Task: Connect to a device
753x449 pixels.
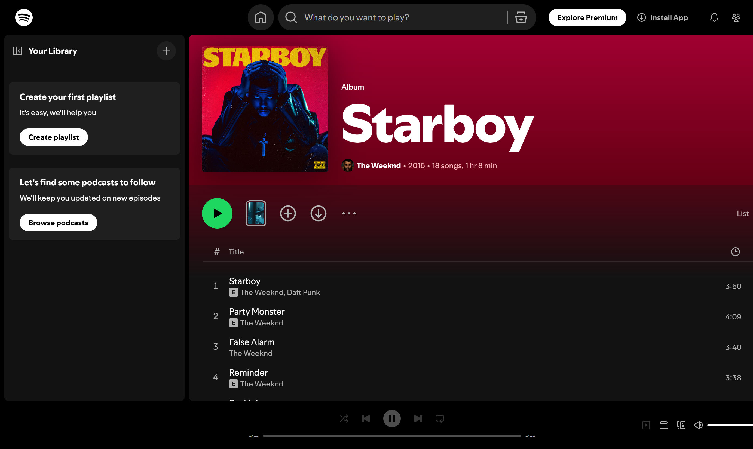Action: click(x=681, y=425)
